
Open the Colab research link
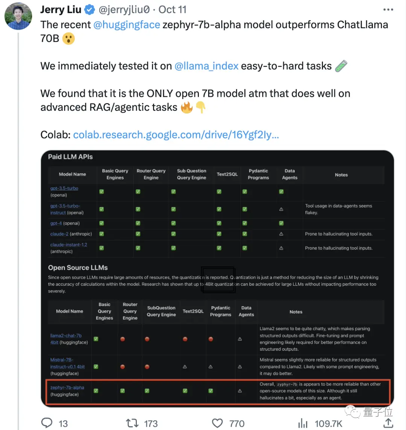(x=176, y=135)
